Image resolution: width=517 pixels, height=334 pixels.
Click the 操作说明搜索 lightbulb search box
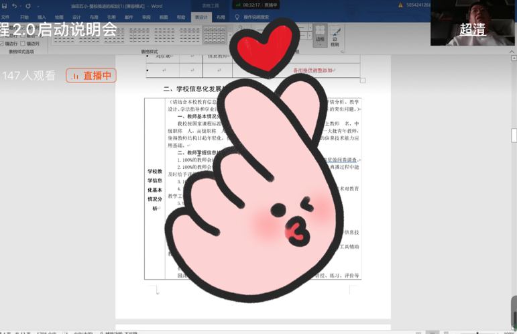[x=252, y=17]
